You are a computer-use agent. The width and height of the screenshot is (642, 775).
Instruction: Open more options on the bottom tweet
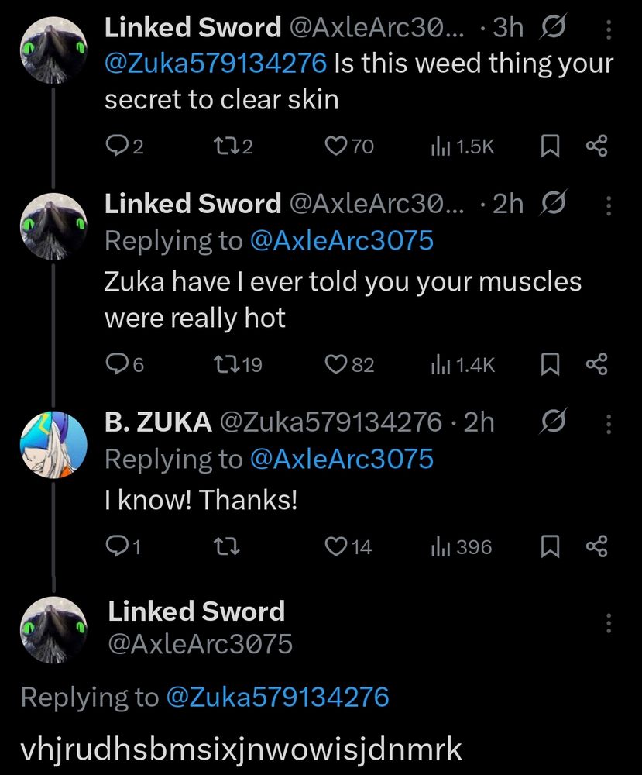coord(609,624)
